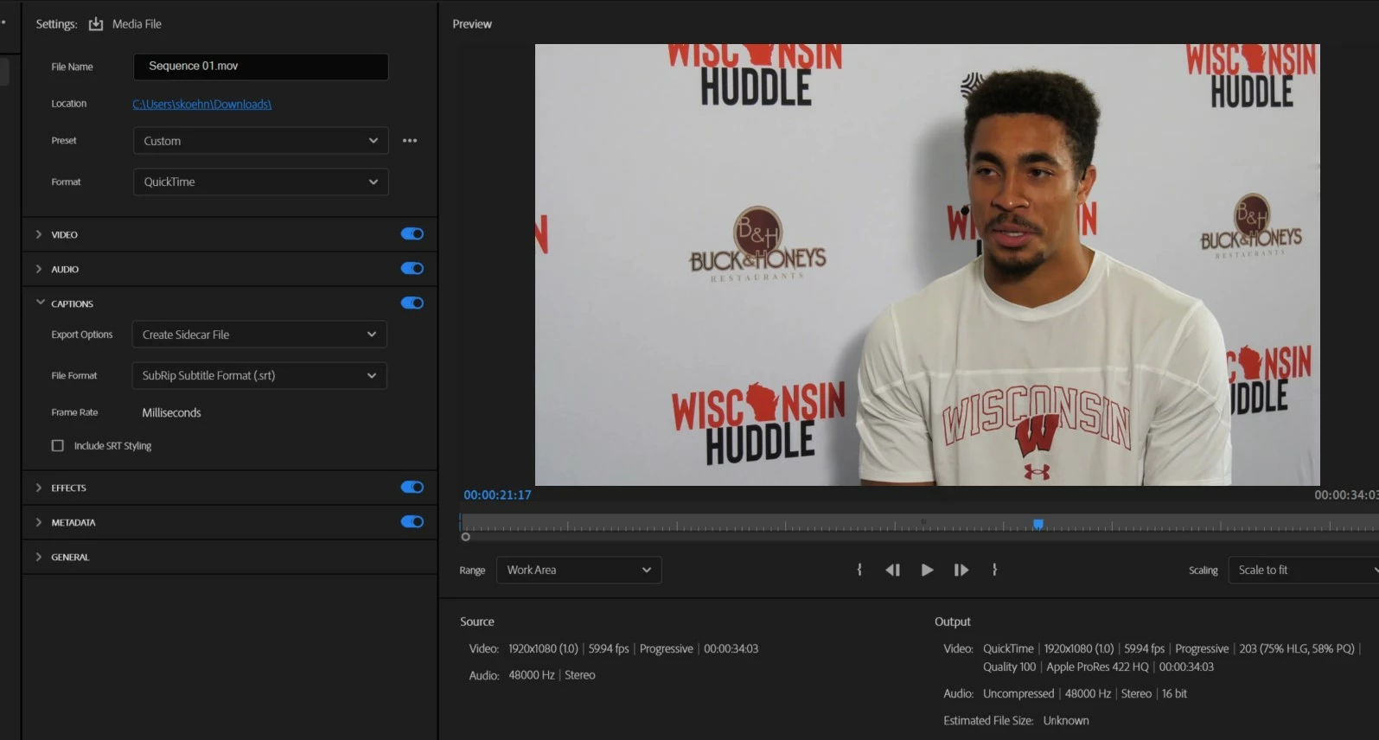Collapse the CAPTIONS section
This screenshot has height=740, width=1379.
(x=40, y=303)
